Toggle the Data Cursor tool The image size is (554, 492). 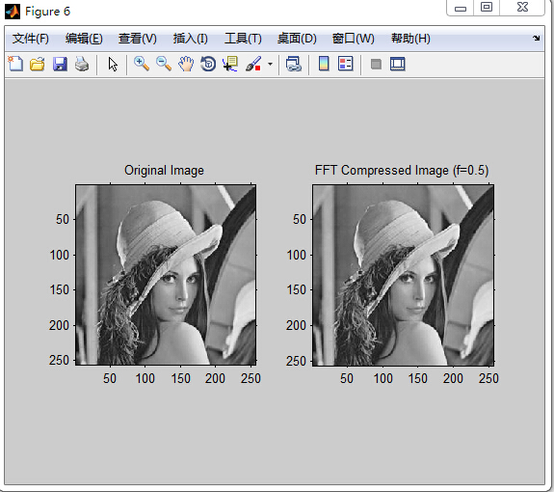click(230, 64)
